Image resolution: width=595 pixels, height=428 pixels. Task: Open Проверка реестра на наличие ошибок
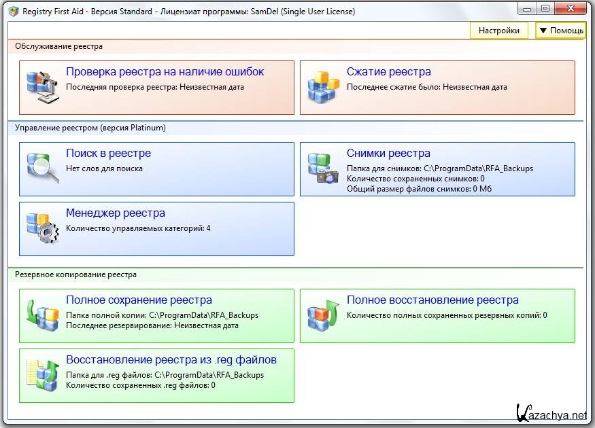(x=165, y=72)
